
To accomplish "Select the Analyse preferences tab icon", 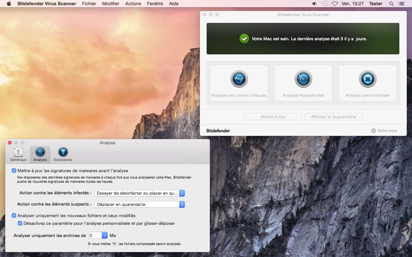I will click(x=40, y=152).
